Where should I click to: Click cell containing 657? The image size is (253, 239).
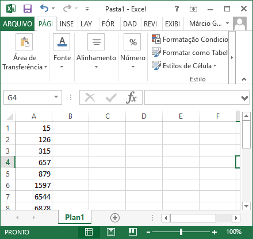[34, 162]
